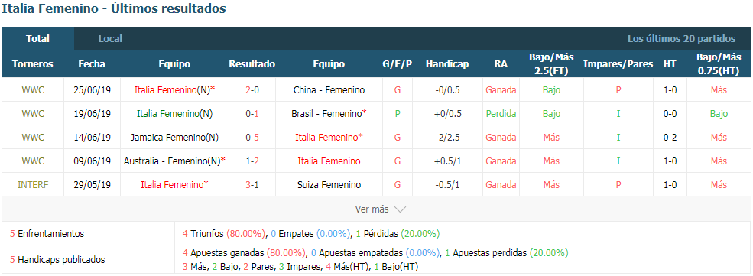Viewport: 753px width, 276px height.
Task: Click the 3-1 result versus Suiza
Action: coord(252,185)
